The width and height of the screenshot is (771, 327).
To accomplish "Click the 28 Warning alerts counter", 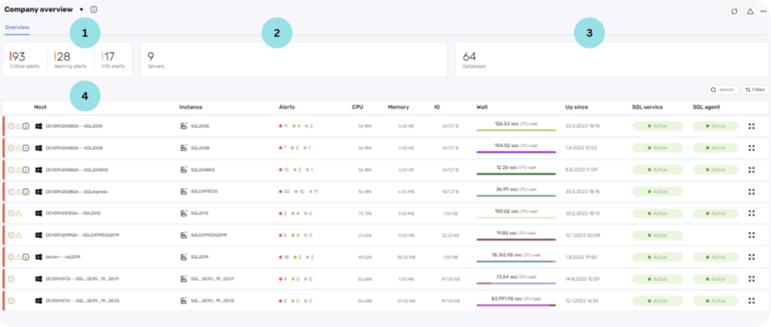I will tap(70, 60).
